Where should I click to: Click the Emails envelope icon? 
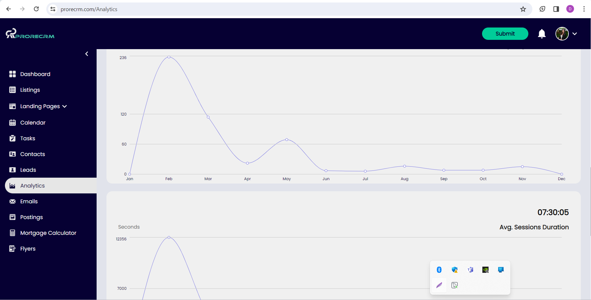click(12, 201)
